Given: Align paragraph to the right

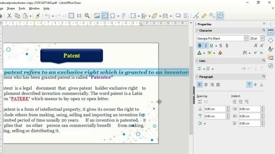Looking at the screenshot, I should click(212, 85).
